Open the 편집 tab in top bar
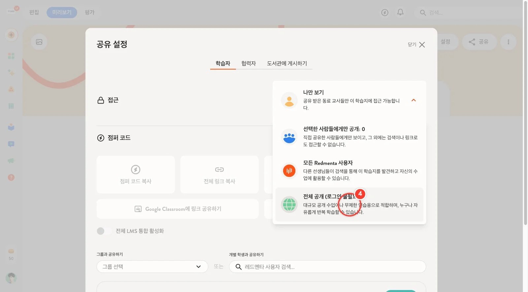This screenshot has width=528, height=292. coord(34,12)
